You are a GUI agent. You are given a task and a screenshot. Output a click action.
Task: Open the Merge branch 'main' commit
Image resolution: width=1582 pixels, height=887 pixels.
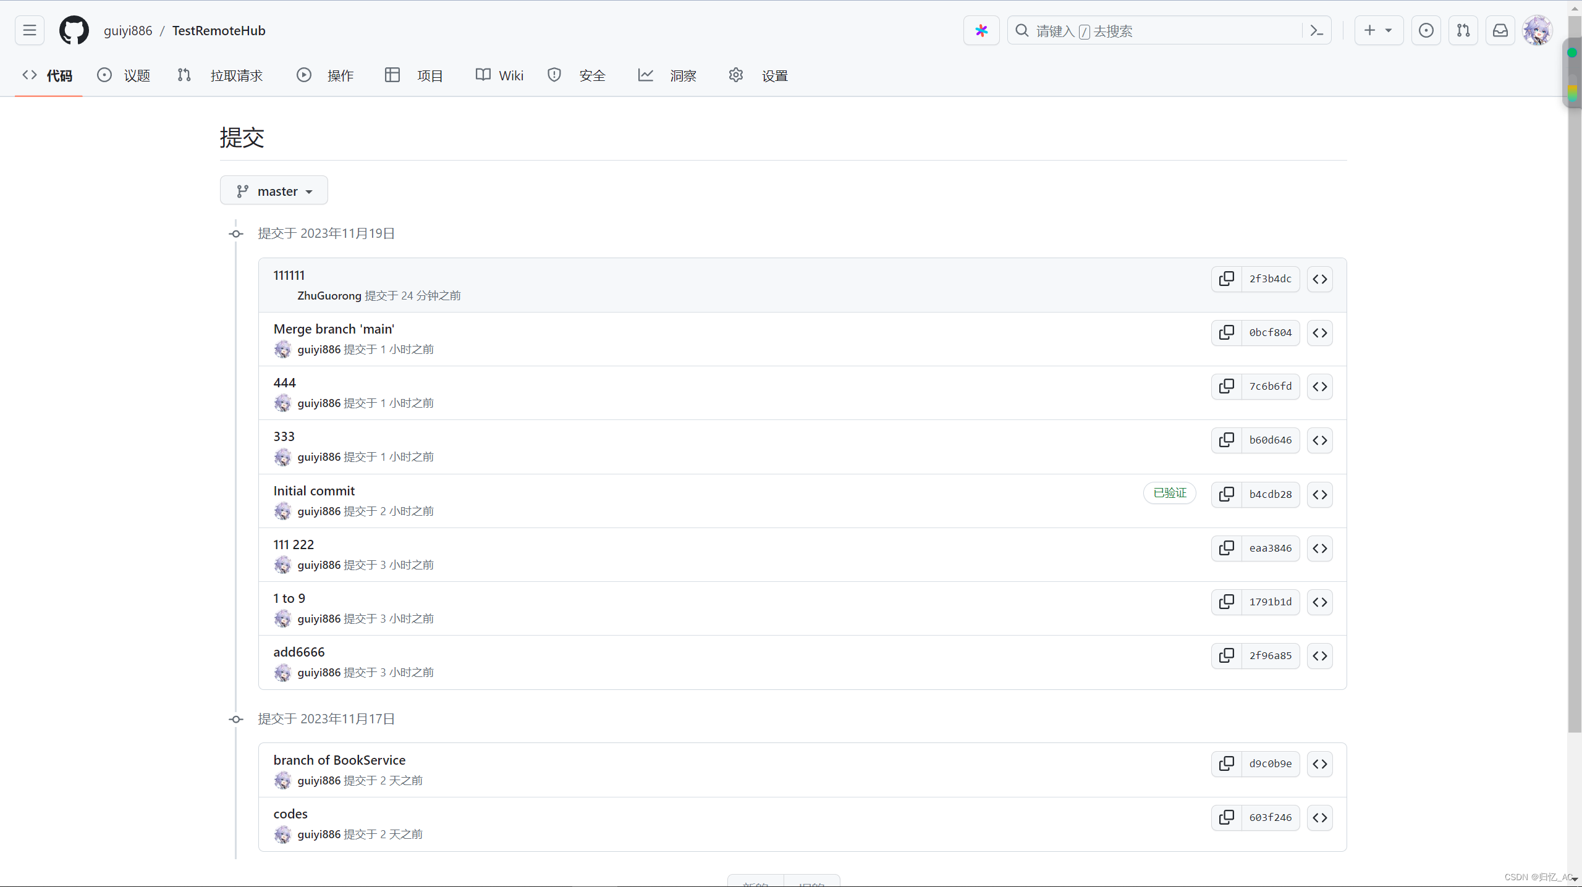pyautogui.click(x=334, y=329)
